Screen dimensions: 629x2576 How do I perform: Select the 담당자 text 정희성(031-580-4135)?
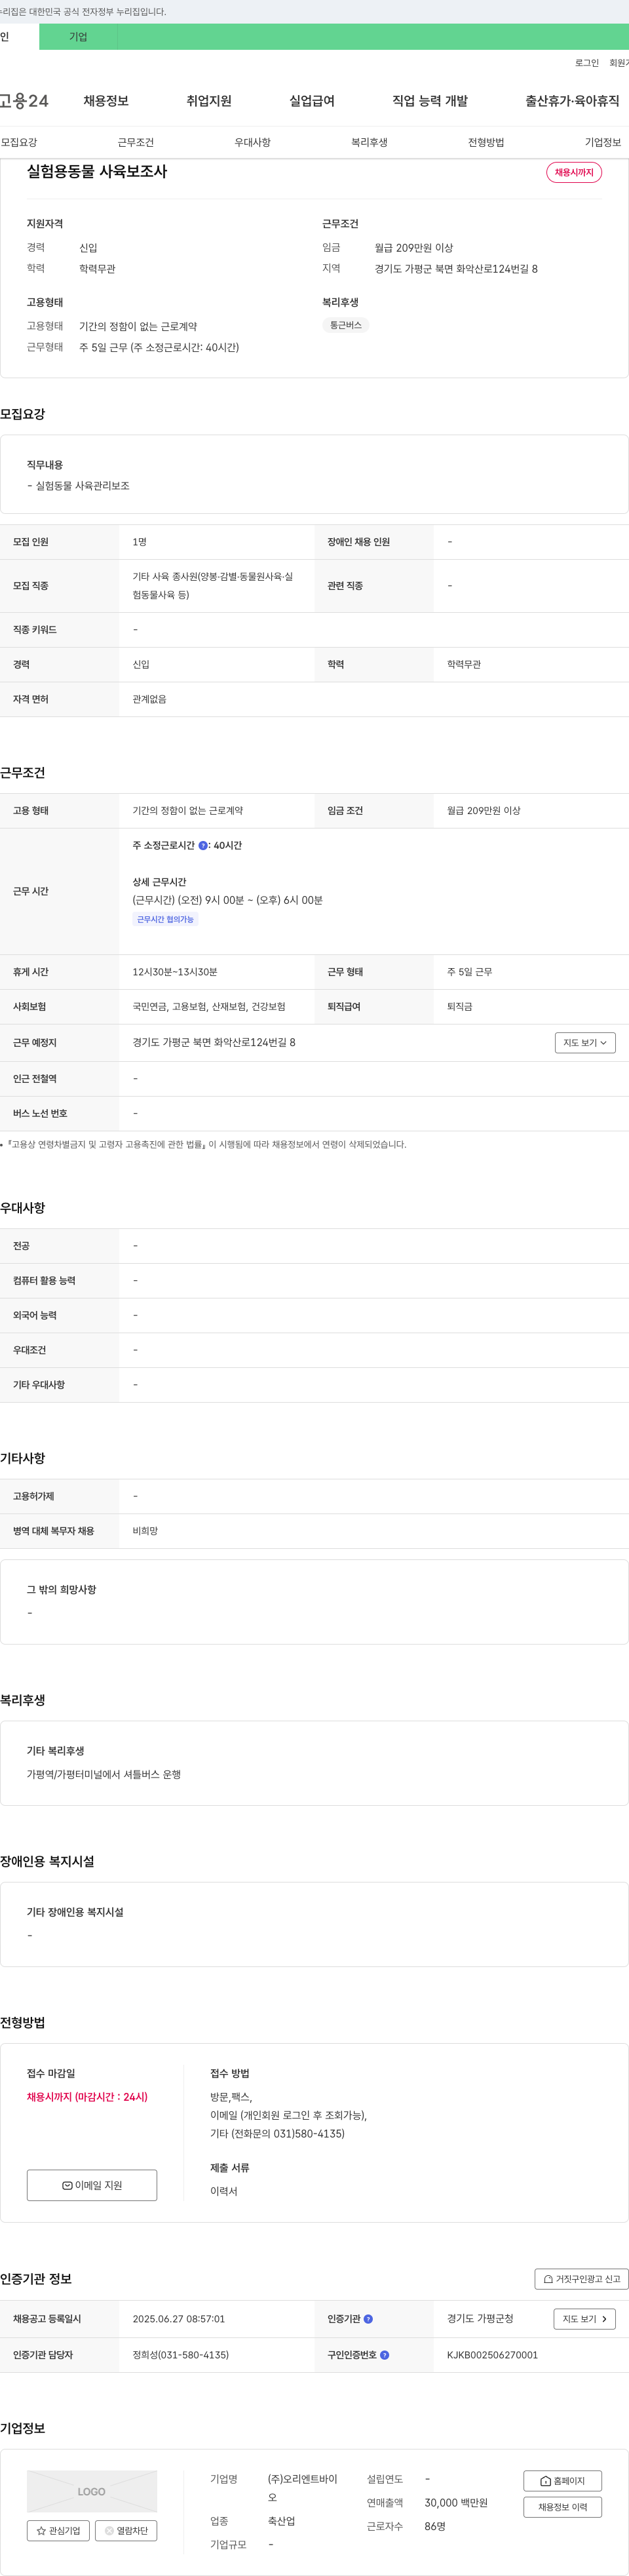pyautogui.click(x=181, y=2355)
